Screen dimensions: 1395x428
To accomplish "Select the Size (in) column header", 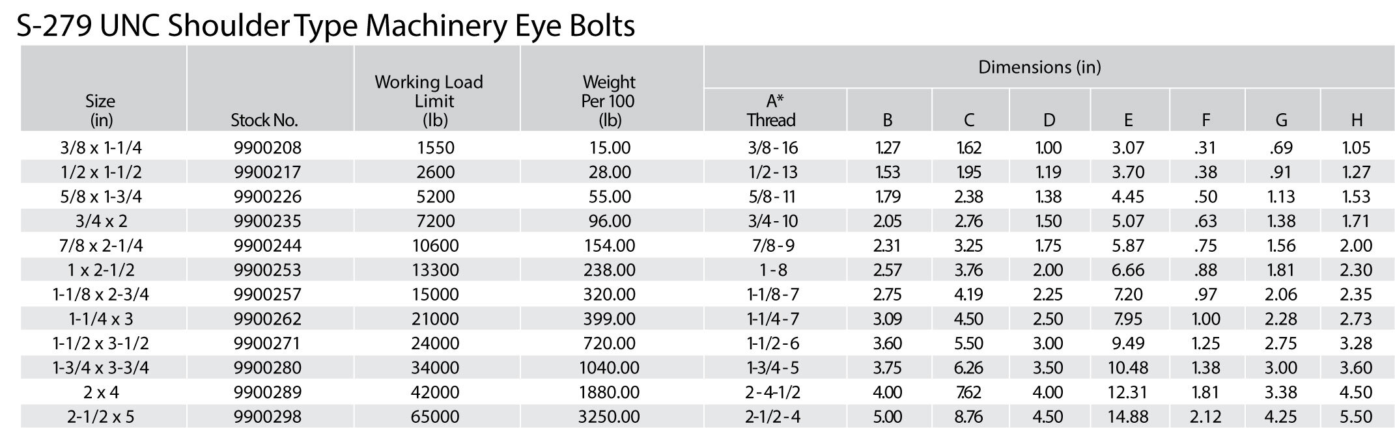I will 100,111.
